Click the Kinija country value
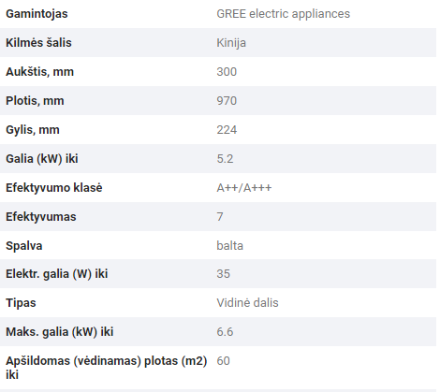 [x=231, y=43]
